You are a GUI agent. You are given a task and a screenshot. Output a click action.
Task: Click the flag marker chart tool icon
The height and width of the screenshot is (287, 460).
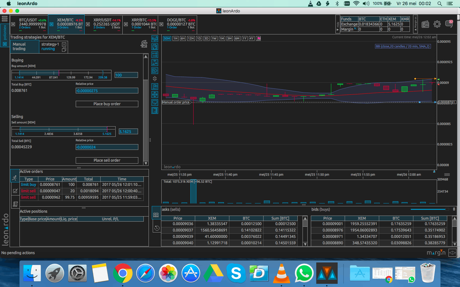(155, 86)
